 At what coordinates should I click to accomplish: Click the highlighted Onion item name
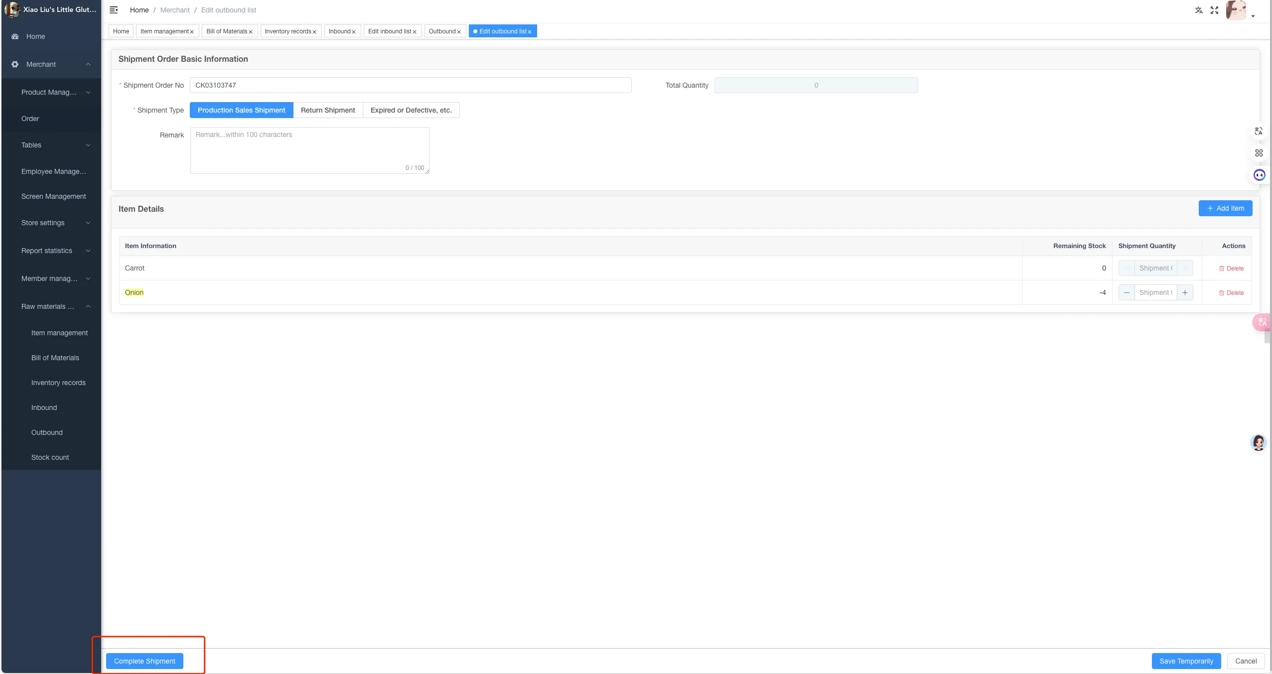pyautogui.click(x=134, y=292)
